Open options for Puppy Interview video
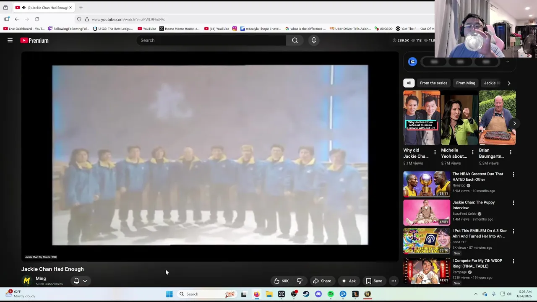The width and height of the screenshot is (537, 302). [x=513, y=203]
